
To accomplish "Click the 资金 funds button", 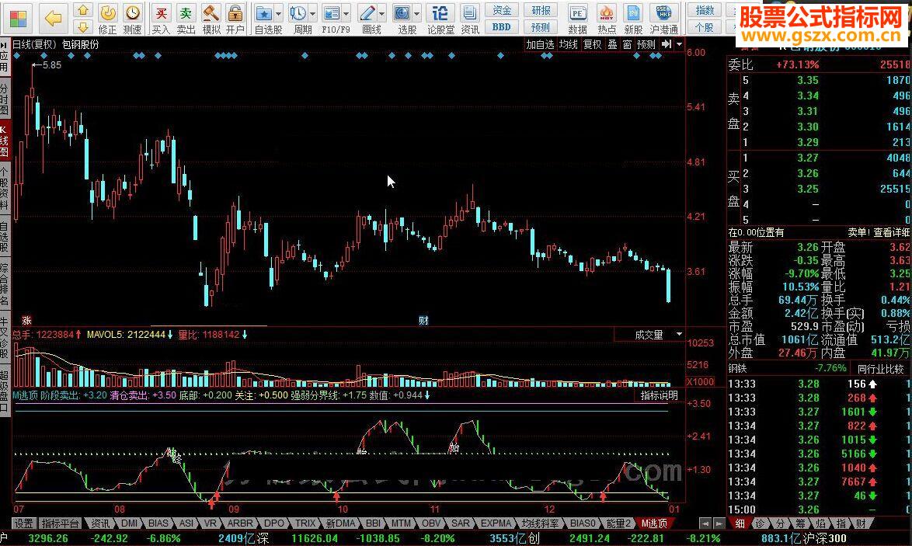I will tap(501, 10).
